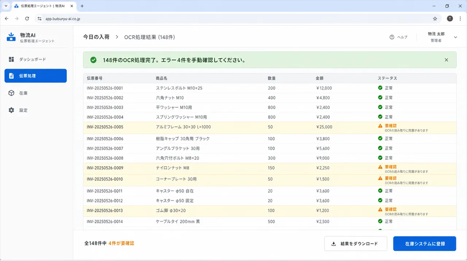Go back to 今日の入荷 breadcrumb
The height and width of the screenshot is (261, 467).
click(96, 37)
